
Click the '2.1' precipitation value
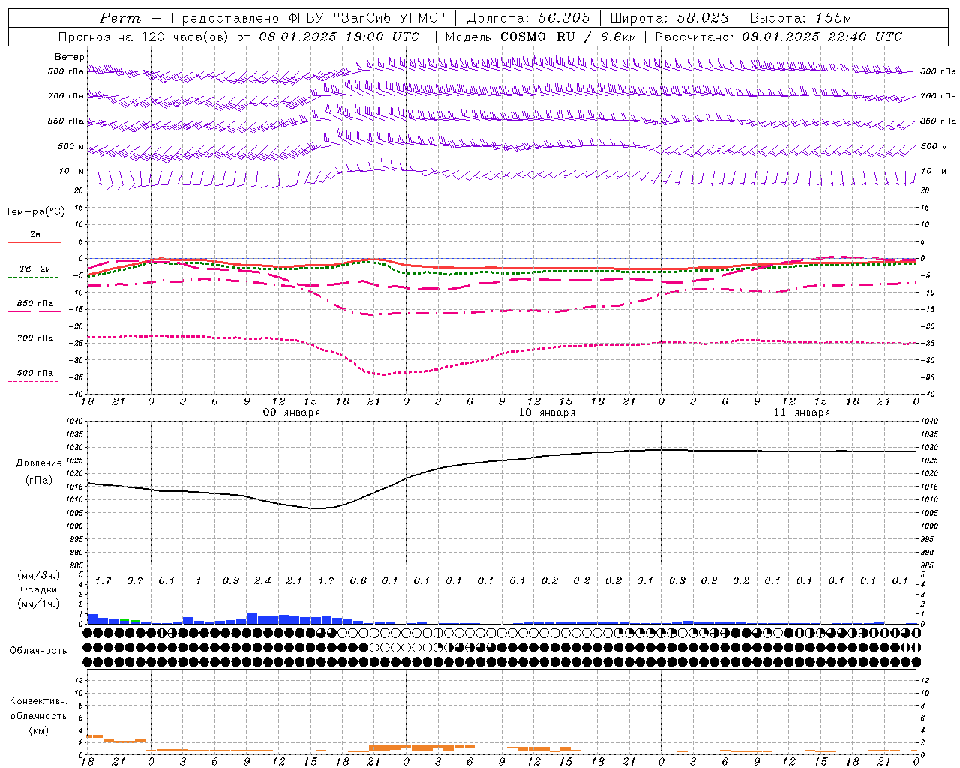(295, 580)
